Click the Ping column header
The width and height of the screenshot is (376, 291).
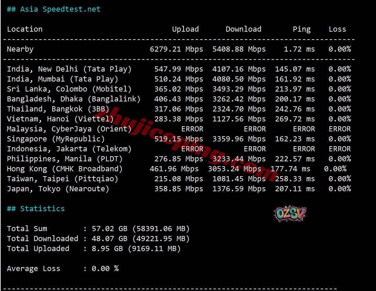(x=301, y=29)
